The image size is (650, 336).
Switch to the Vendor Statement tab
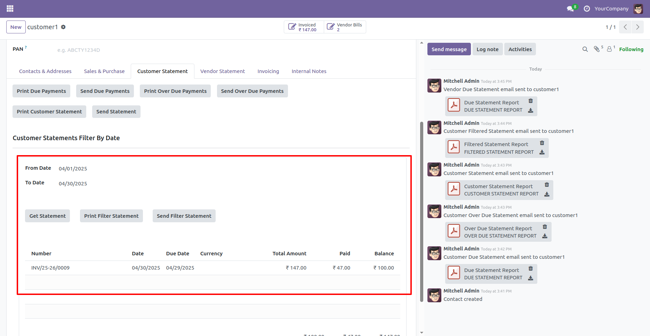(222, 71)
